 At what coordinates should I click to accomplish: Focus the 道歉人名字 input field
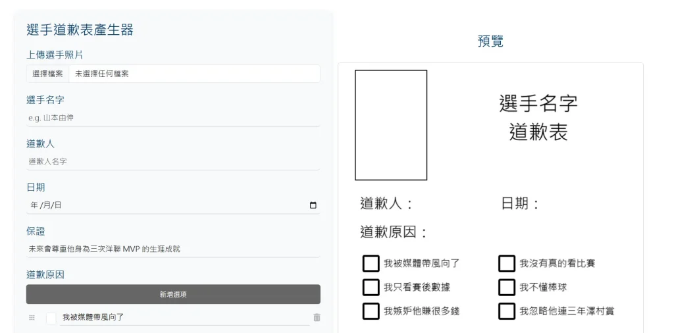[173, 161]
